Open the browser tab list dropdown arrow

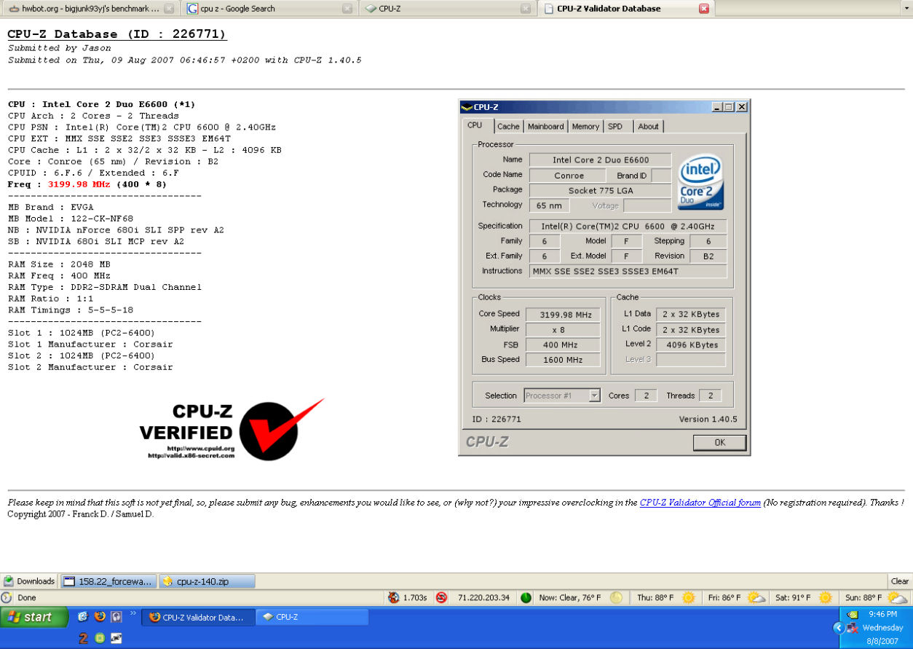pos(905,9)
